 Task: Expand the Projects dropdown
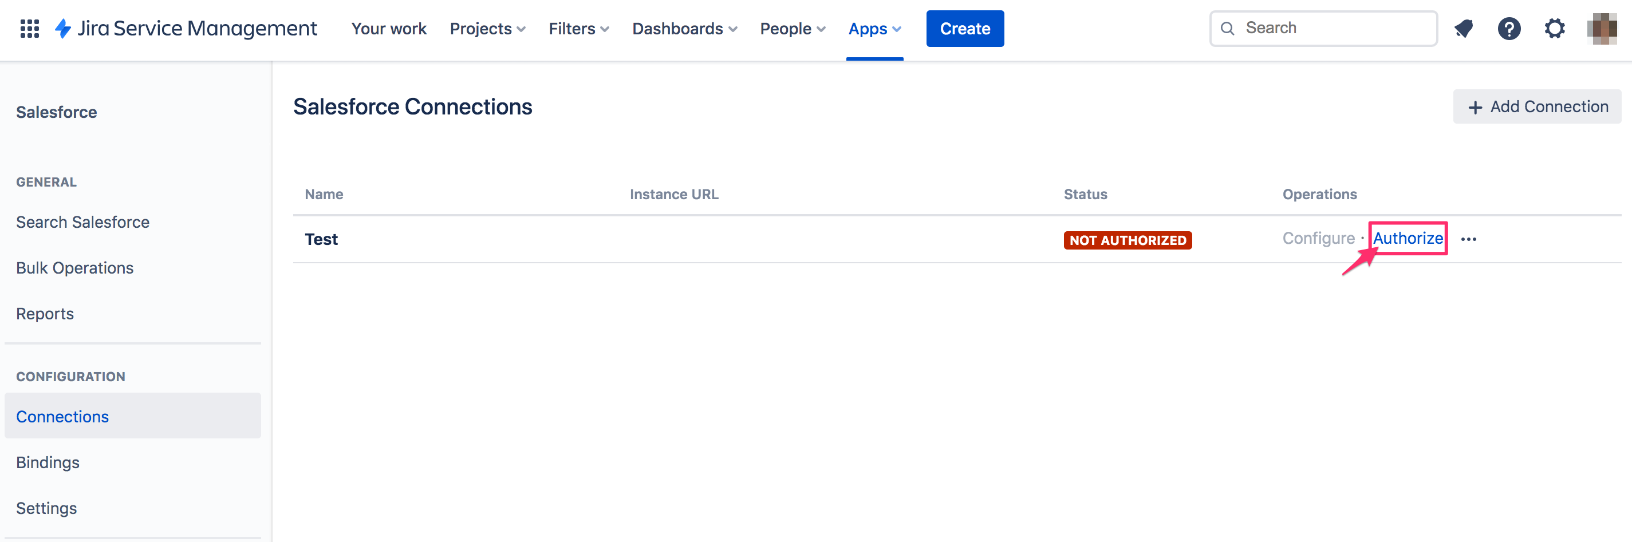click(487, 29)
